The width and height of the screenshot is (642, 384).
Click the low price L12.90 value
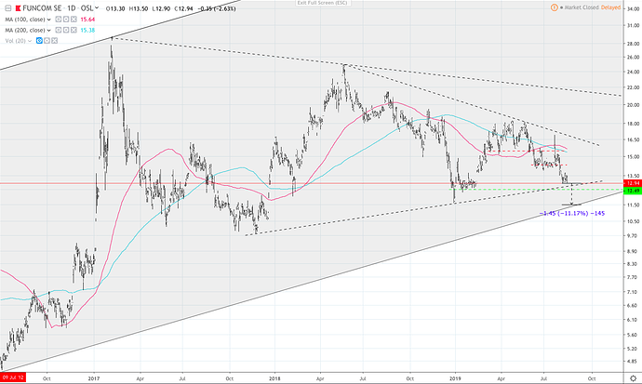pos(161,8)
